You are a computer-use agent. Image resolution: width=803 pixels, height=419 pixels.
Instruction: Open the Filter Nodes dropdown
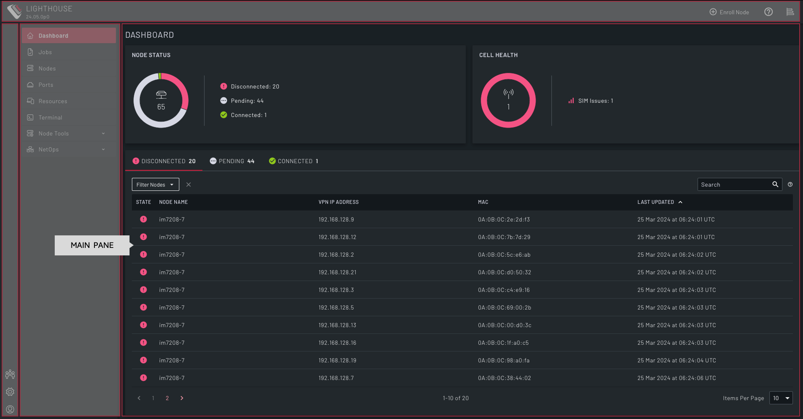(x=155, y=184)
